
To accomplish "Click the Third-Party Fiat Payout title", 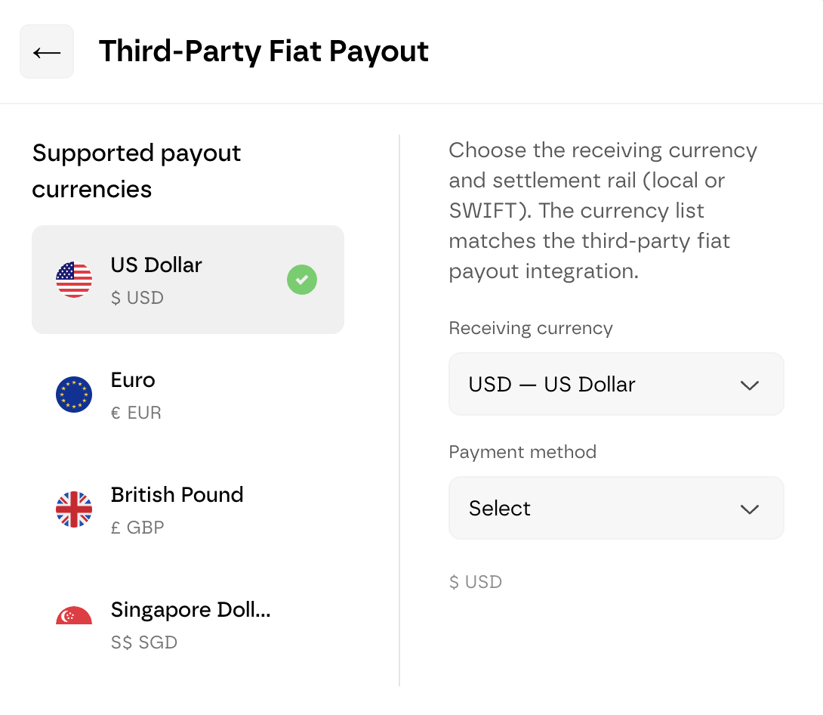I will (x=264, y=51).
